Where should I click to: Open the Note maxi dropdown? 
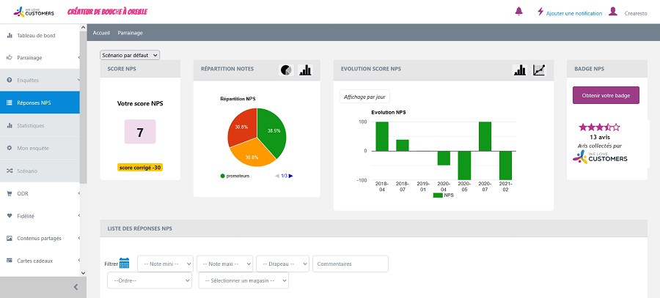(x=225, y=264)
